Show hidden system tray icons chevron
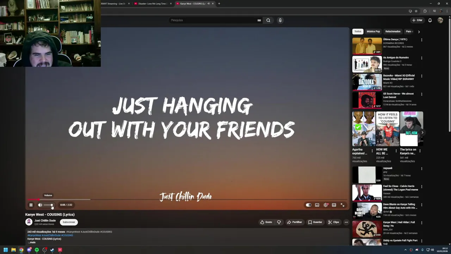 pyautogui.click(x=405, y=250)
